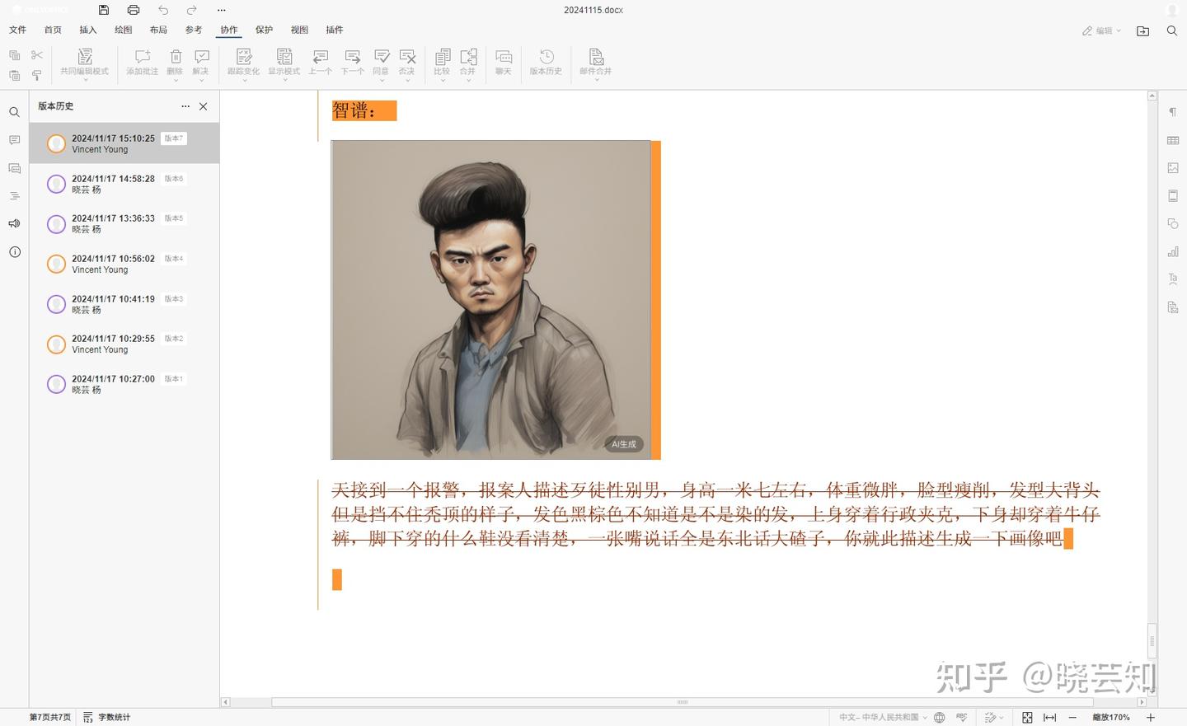1187x726 pixels.
Task: Click the 版本历史 (version history) toolbar icon
Action: point(545,62)
